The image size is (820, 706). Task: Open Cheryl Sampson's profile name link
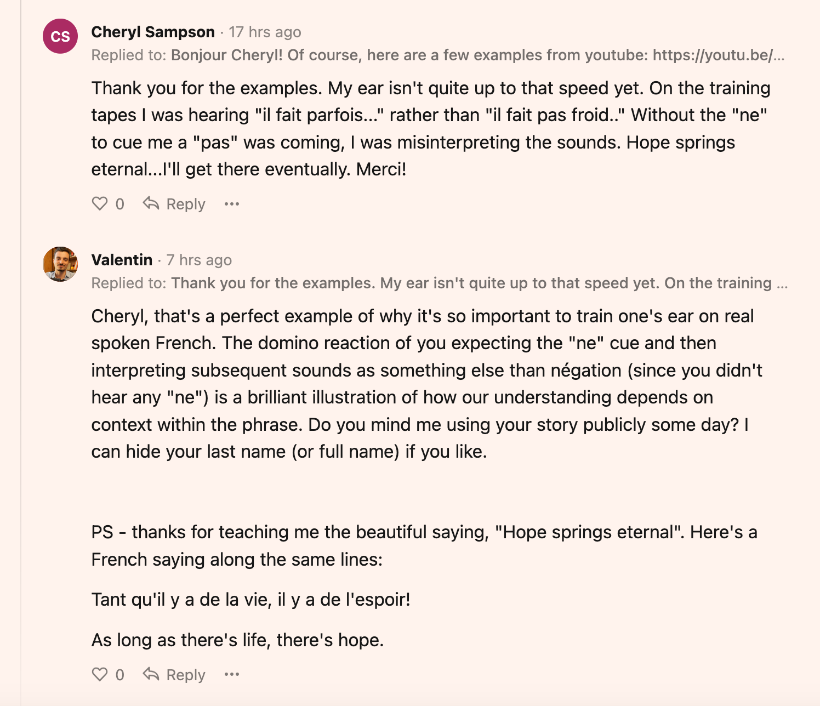(x=153, y=32)
